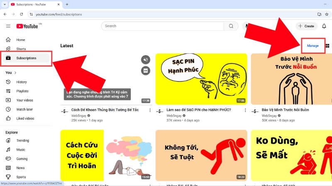Click the Create button

coord(306,26)
